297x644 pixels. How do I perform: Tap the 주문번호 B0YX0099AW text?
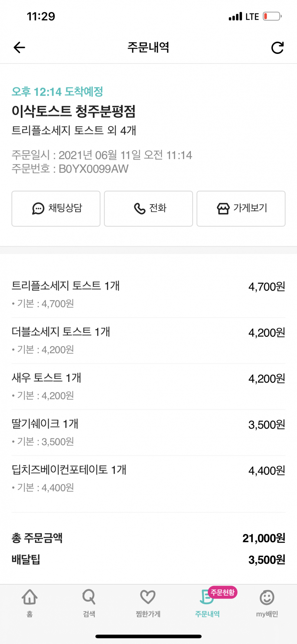point(70,169)
